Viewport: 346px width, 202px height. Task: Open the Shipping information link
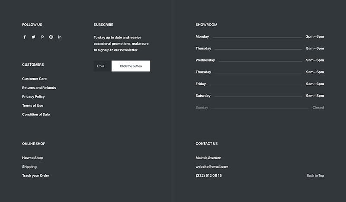(29, 167)
